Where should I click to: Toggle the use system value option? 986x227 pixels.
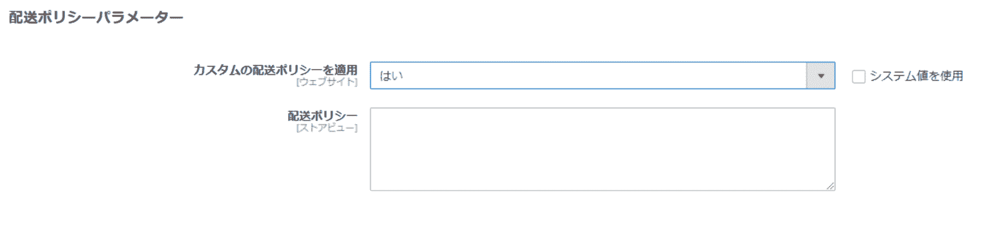858,76
